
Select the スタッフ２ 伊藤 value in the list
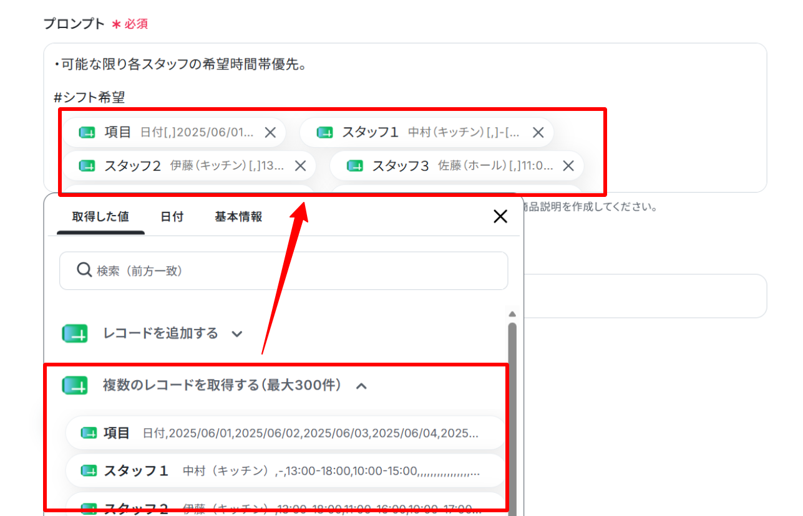coord(285,504)
